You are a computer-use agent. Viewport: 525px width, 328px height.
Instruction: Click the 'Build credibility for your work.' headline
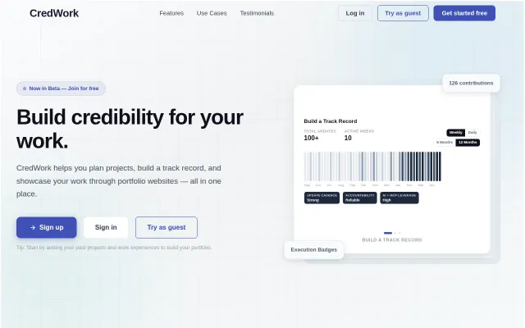130,129
